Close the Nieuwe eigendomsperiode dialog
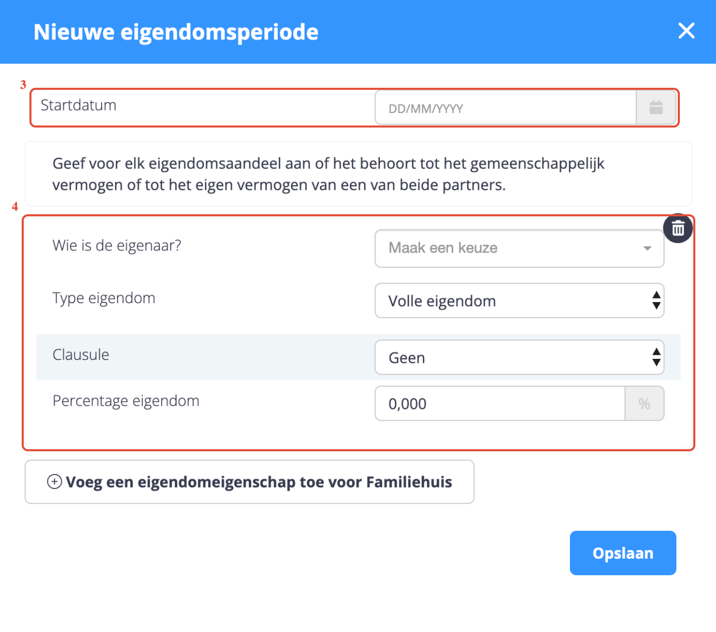716x632 pixels. coord(686,31)
